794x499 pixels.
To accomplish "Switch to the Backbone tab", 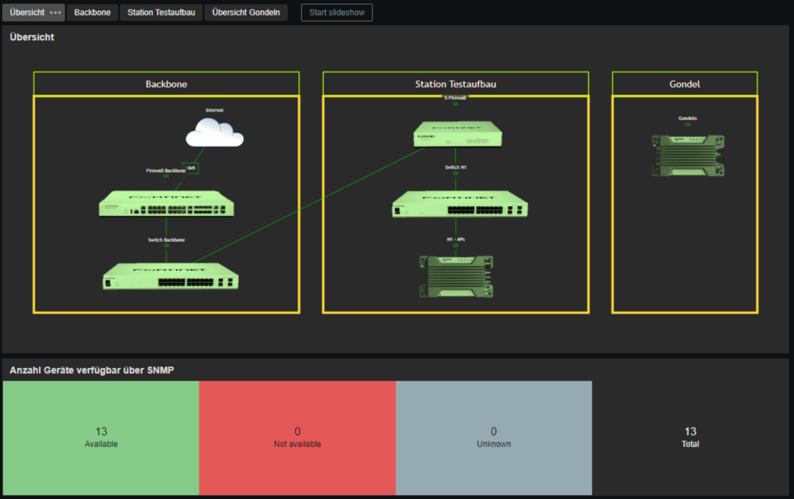I will point(92,13).
